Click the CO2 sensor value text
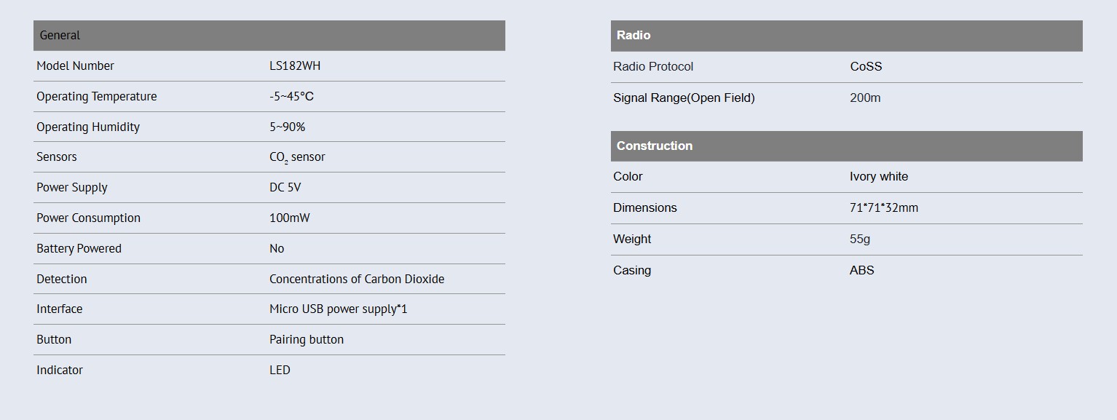Screen dimensions: 1117x420 click(x=297, y=157)
